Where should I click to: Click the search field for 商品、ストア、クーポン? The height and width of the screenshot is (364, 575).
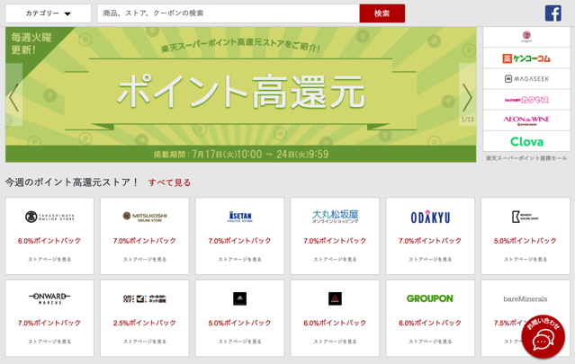click(x=228, y=13)
